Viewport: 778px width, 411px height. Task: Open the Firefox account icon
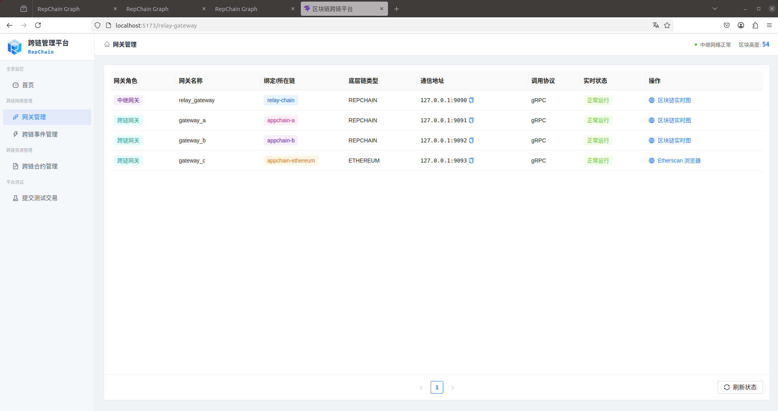[741, 25]
